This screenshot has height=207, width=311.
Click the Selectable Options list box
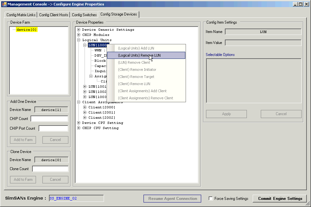click(x=254, y=81)
